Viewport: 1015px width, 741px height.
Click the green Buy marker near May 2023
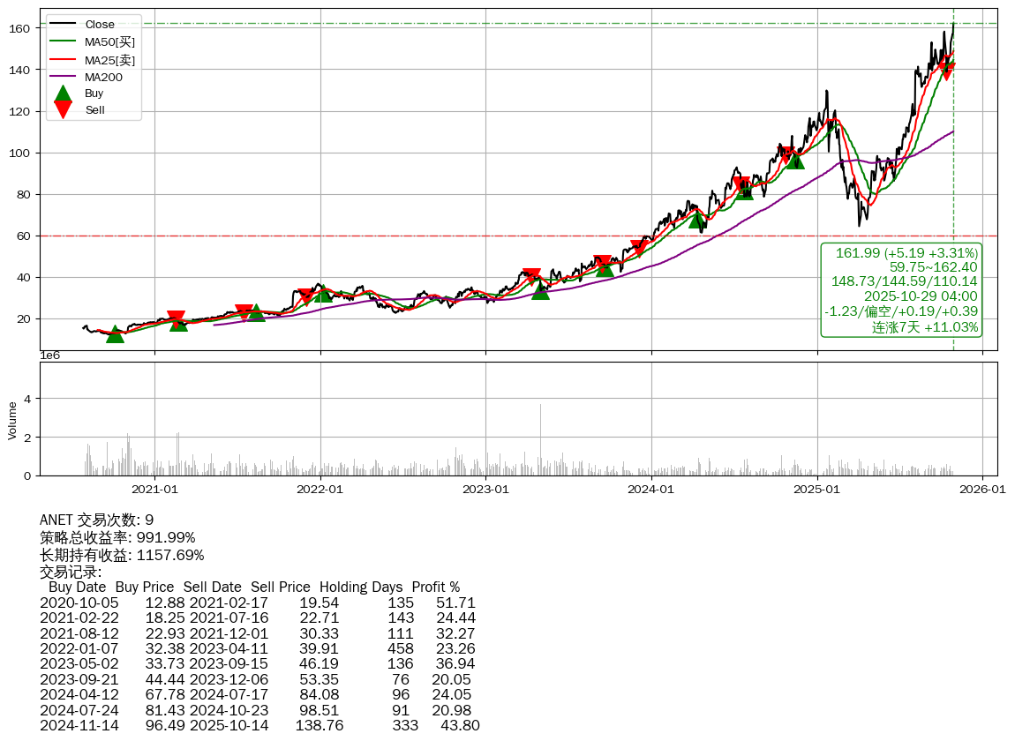coord(540,290)
